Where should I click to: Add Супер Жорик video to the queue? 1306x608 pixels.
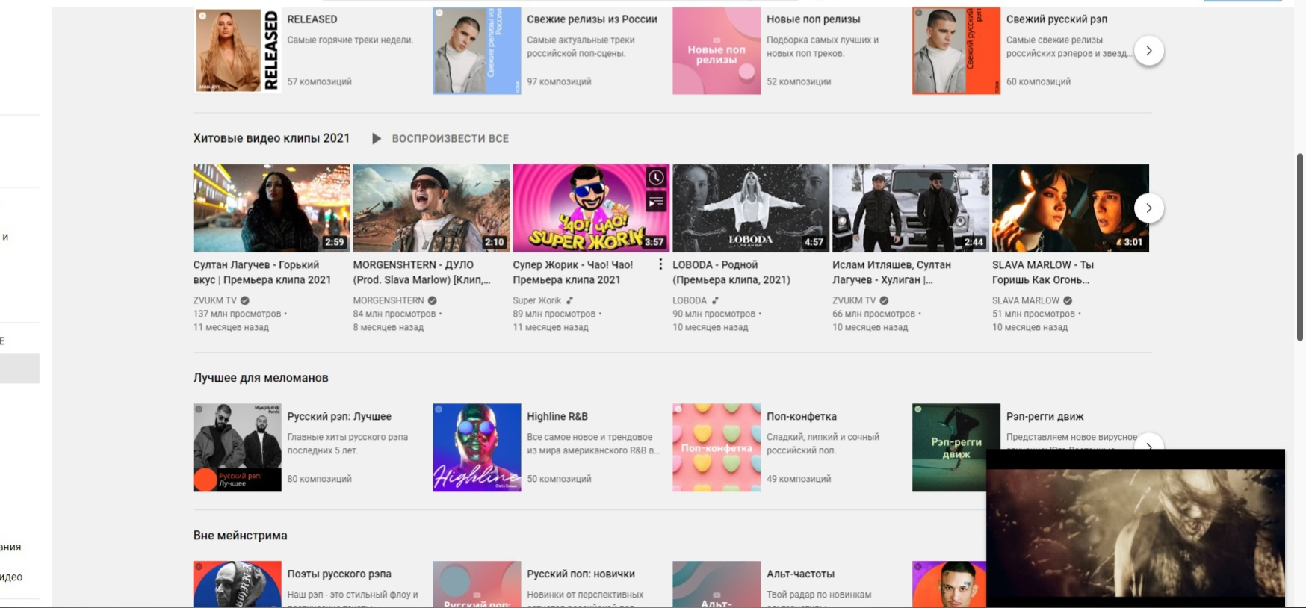pyautogui.click(x=656, y=202)
